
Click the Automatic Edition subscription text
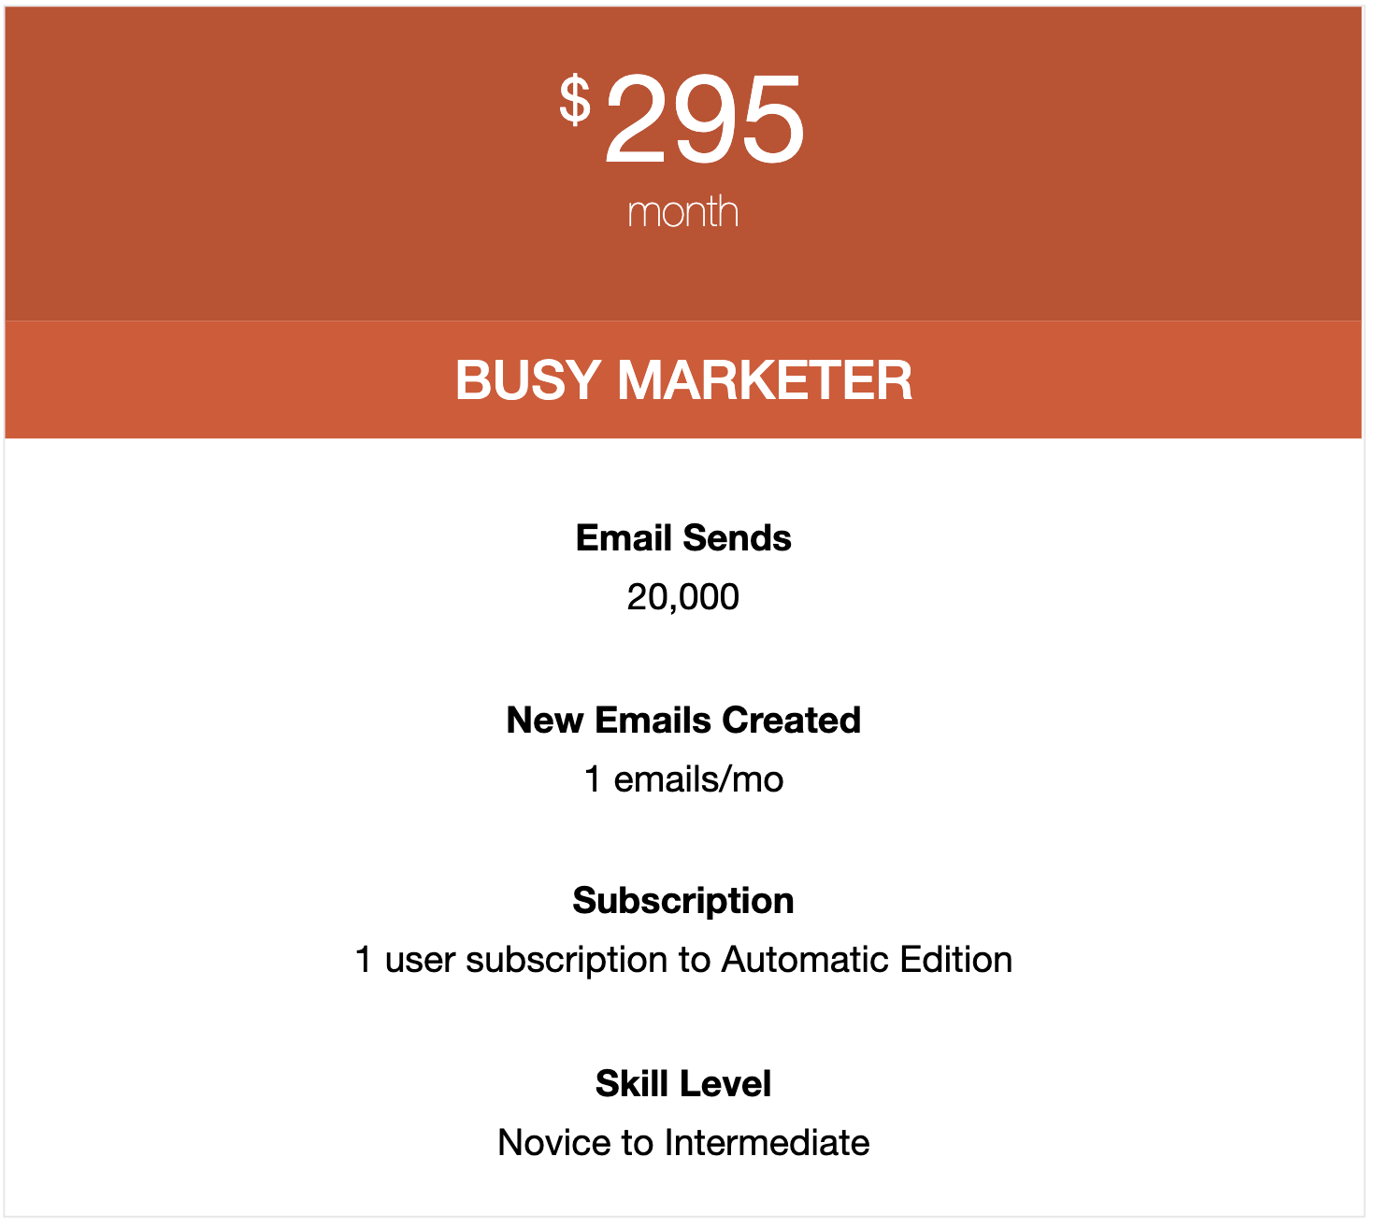coord(683,960)
